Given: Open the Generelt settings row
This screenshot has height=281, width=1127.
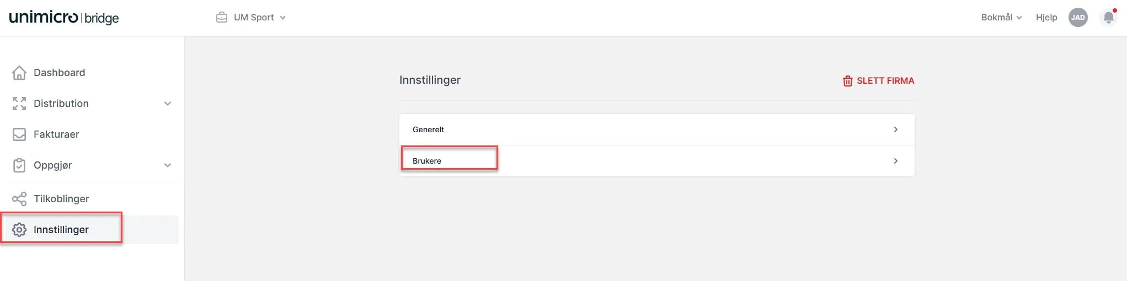Looking at the screenshot, I should coord(657,129).
